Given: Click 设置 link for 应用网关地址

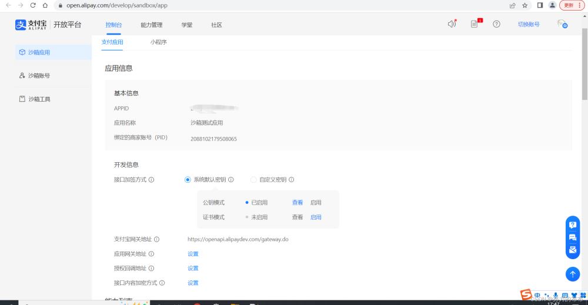Looking at the screenshot, I should click(x=193, y=254).
